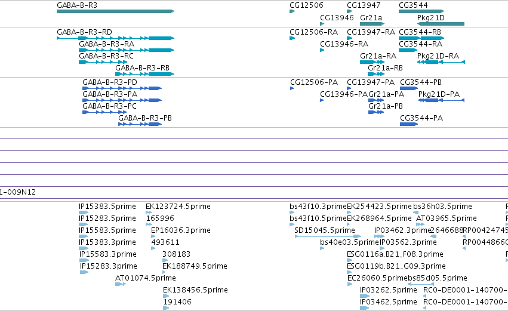Select the Pkg21D gene glyph
508x311 pixels.
tap(441, 24)
